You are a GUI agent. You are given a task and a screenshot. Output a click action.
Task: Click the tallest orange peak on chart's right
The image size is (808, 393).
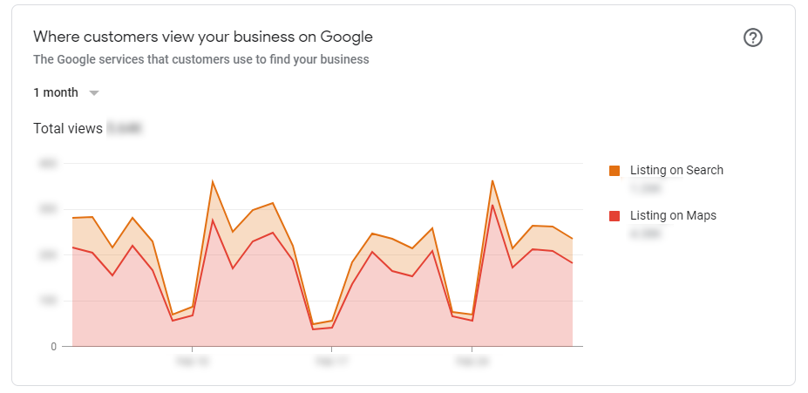tap(492, 181)
